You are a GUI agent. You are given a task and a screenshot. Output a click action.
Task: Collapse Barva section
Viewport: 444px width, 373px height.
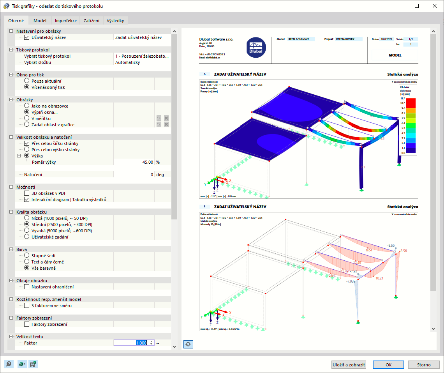pos(11,249)
